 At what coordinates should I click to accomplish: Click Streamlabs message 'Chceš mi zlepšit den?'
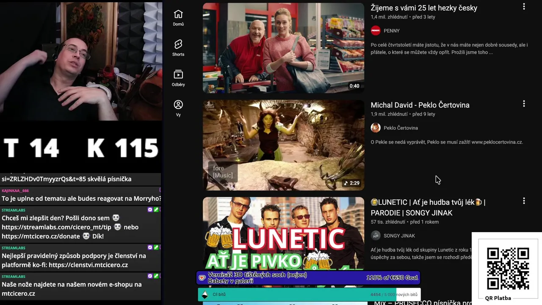tap(70, 227)
